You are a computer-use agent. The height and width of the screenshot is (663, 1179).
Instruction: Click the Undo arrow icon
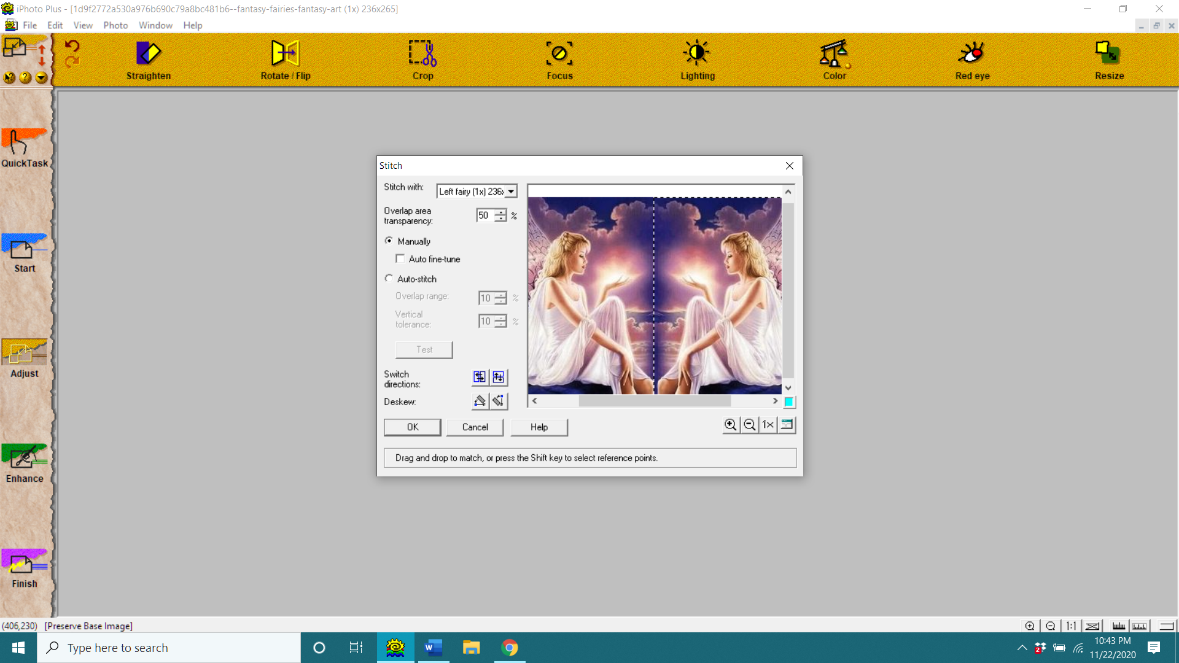[x=72, y=47]
